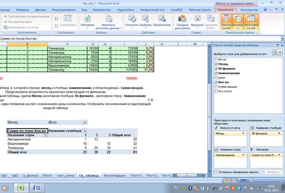The height and width of the screenshot is (193, 285).
Task: Click descending sort Z-A icon
Action: coord(56,25)
